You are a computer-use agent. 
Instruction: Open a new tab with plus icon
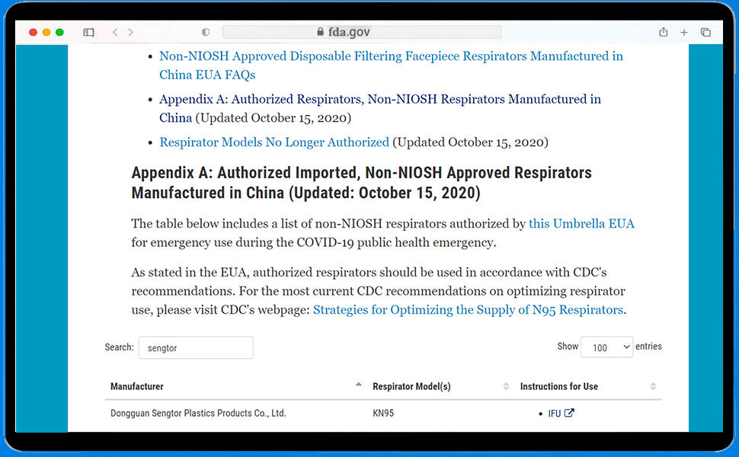point(684,33)
